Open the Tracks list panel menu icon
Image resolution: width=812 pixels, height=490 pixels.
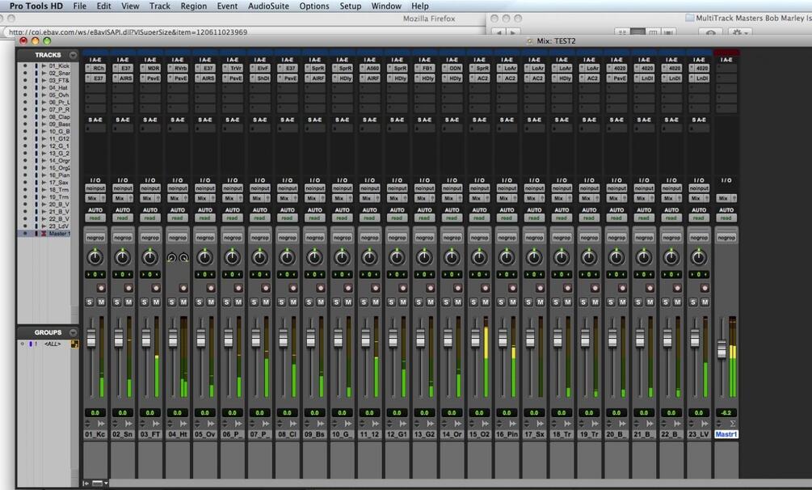coord(73,54)
